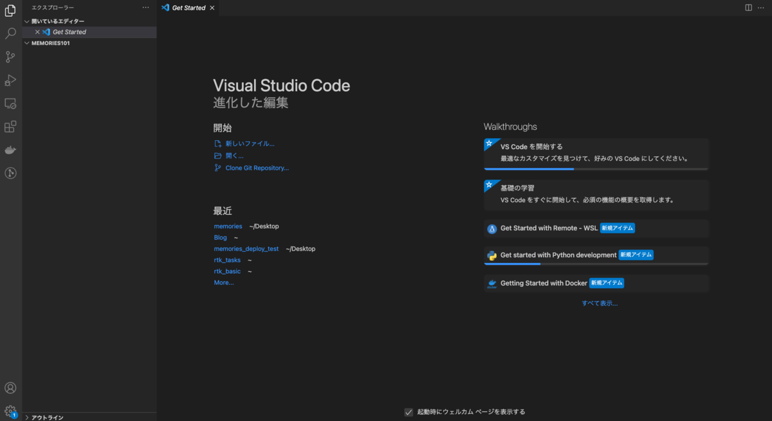Open the Run and Debug view
This screenshot has height=421, width=772.
click(x=10, y=80)
